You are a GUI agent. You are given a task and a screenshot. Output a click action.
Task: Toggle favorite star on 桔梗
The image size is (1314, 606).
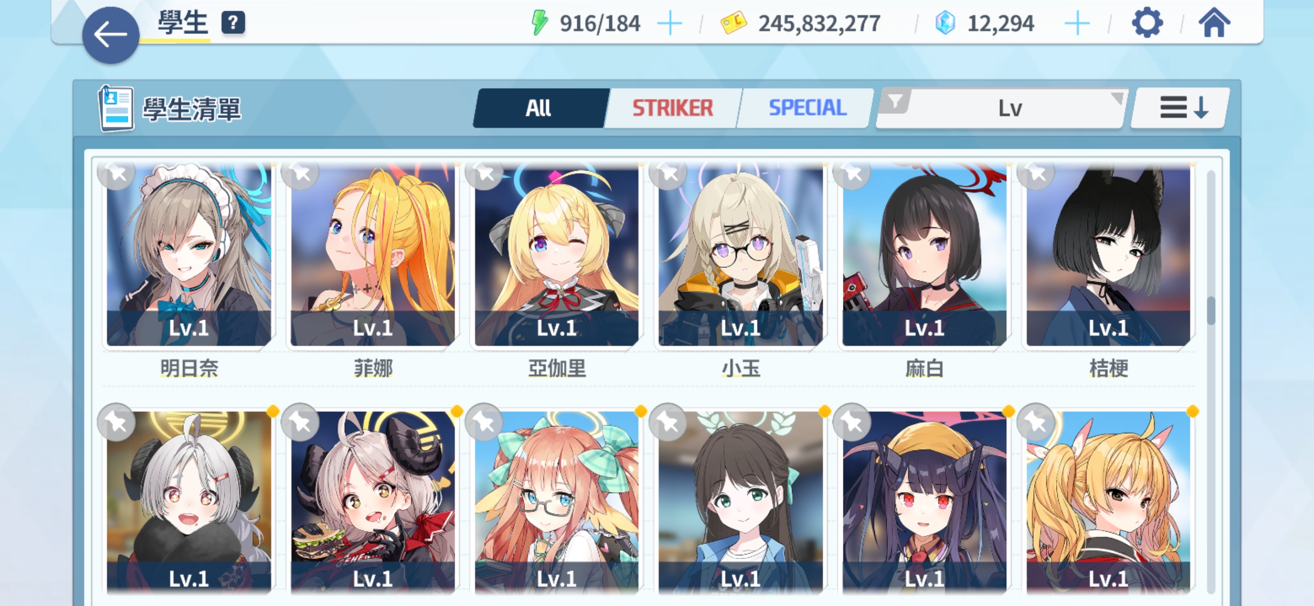click(1036, 173)
